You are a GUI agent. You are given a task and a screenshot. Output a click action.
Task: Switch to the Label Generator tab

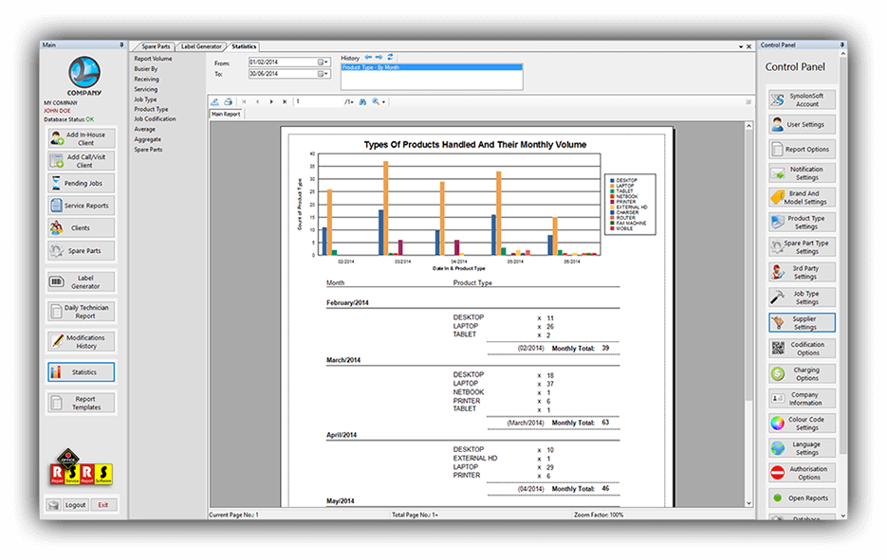click(x=200, y=45)
